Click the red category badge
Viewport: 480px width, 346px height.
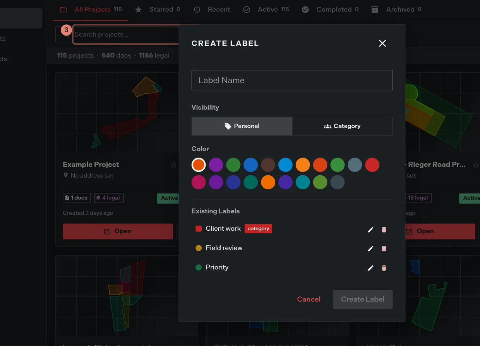coord(258,229)
